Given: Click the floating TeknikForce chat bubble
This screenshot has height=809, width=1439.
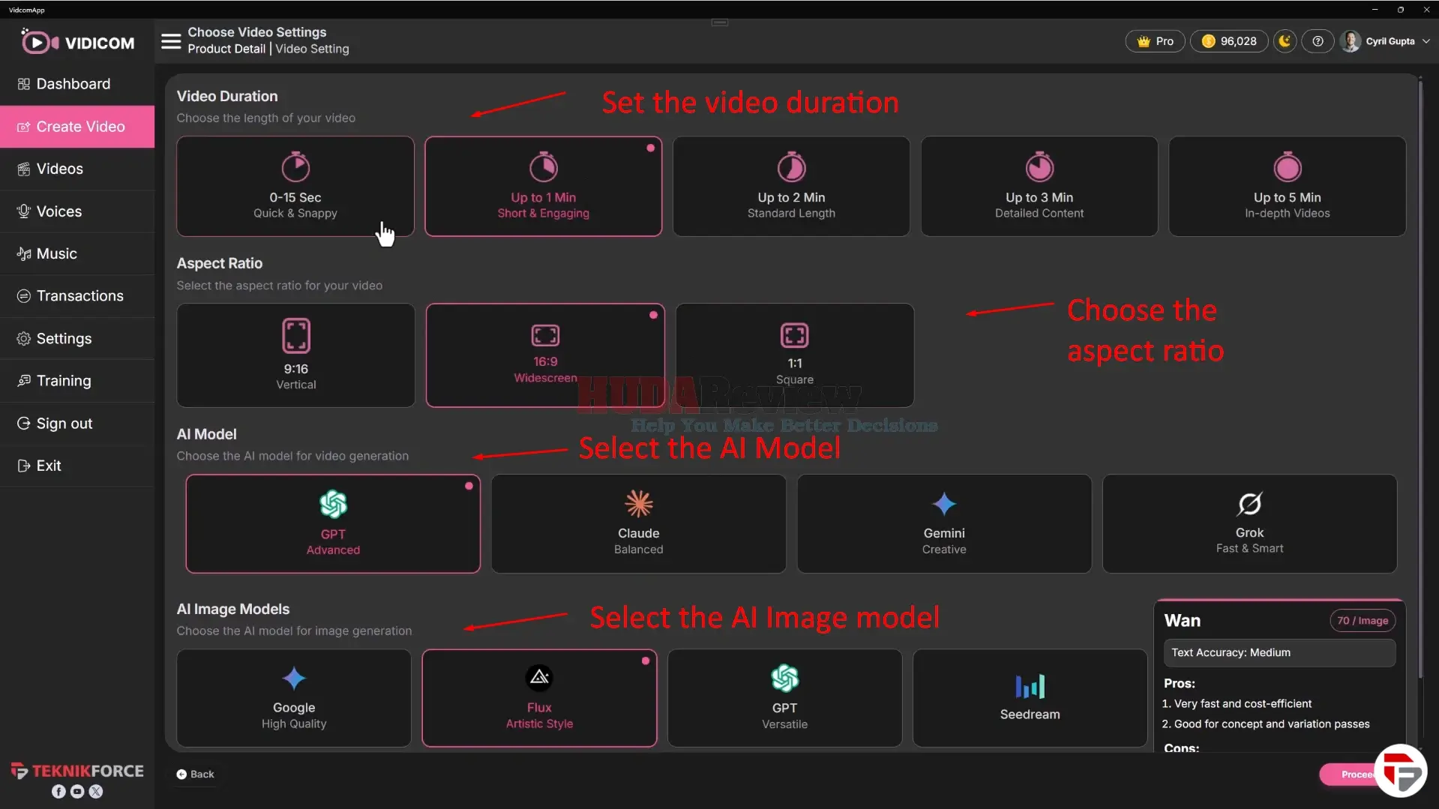Looking at the screenshot, I should 1400,771.
